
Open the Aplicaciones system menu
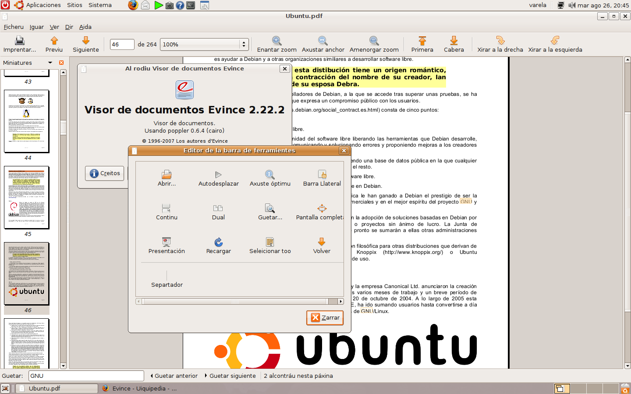point(43,5)
